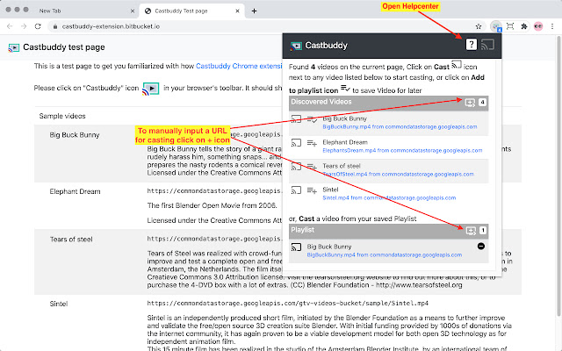Open ElephantsDream.mp4 link
This screenshot has width=562, height=351.
point(402,150)
